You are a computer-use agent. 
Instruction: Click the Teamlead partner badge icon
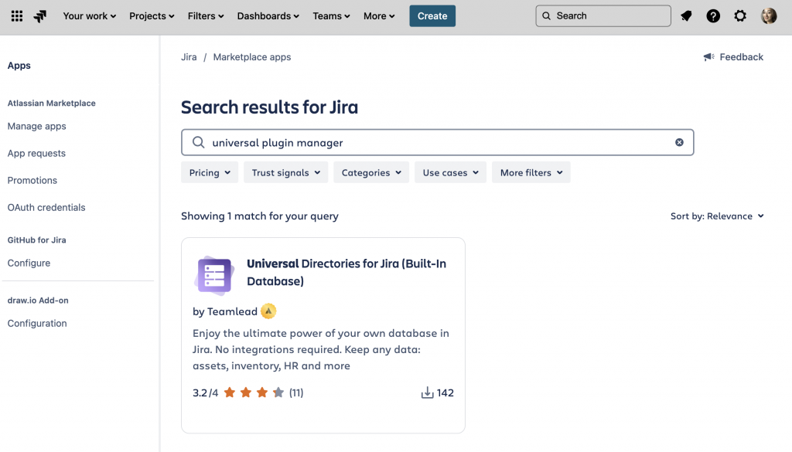coord(268,311)
